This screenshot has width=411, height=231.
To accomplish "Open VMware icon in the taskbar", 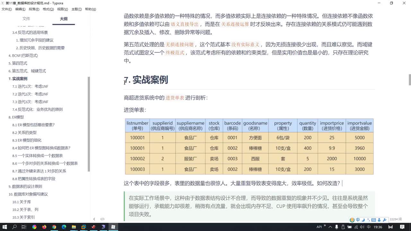I will (83, 227).
